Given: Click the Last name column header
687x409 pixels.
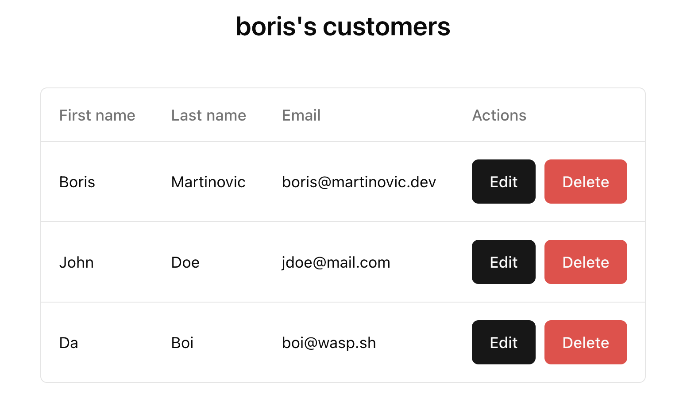Looking at the screenshot, I should pyautogui.click(x=208, y=115).
